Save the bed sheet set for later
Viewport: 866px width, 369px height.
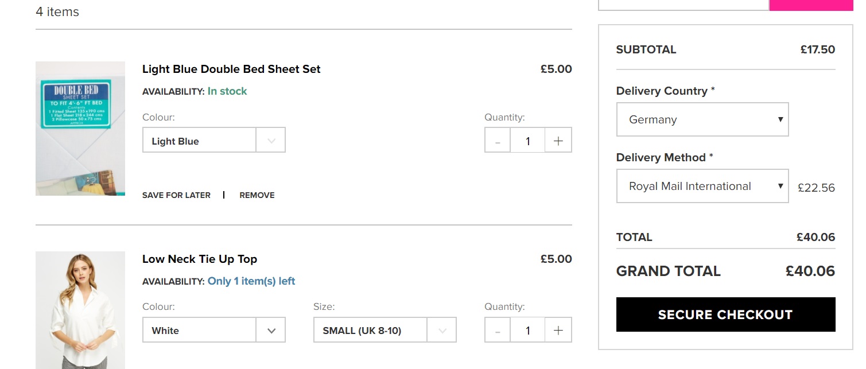click(x=176, y=195)
